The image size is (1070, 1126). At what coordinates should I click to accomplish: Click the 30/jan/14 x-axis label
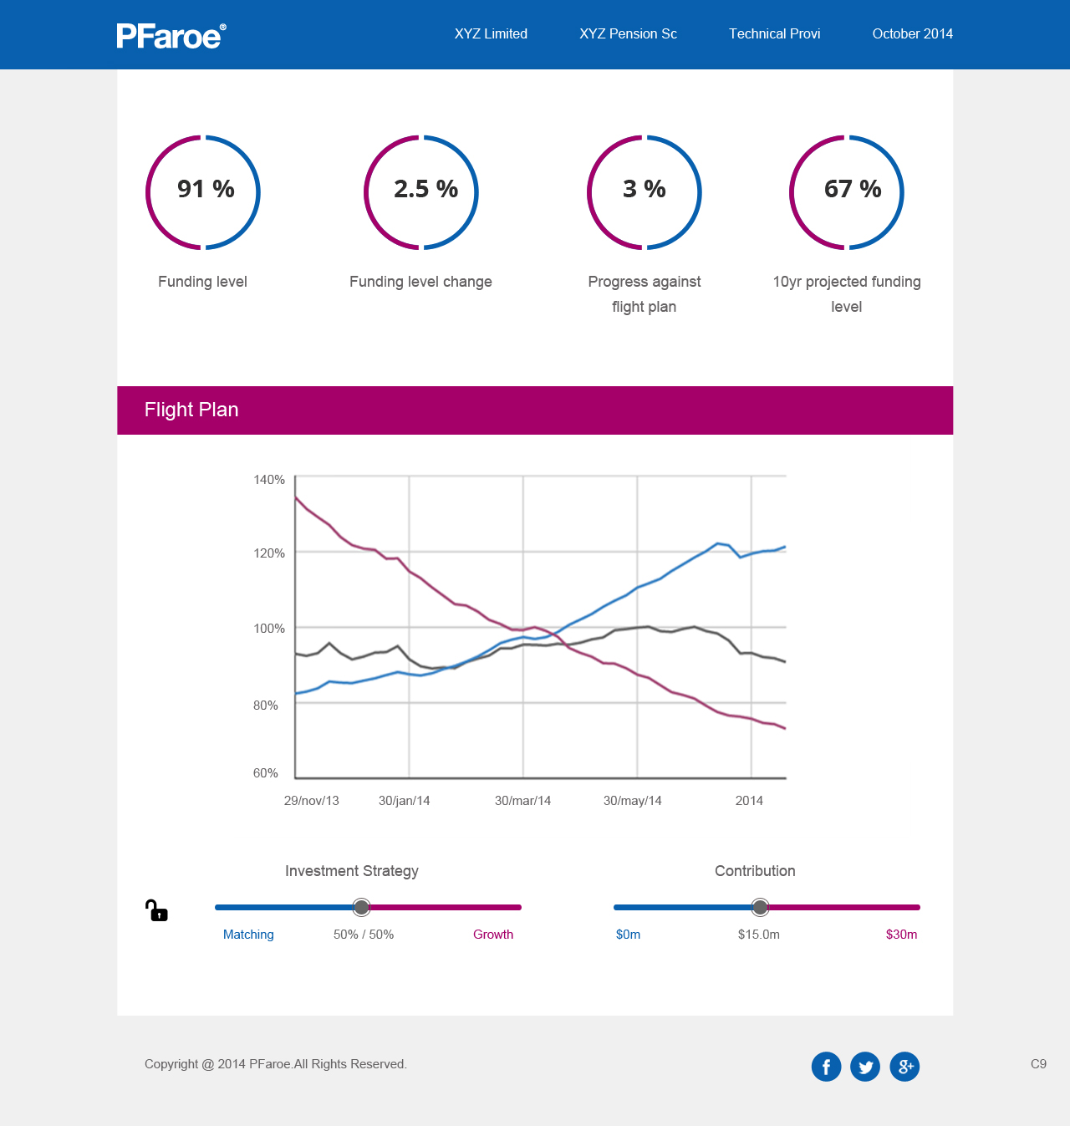click(x=405, y=801)
